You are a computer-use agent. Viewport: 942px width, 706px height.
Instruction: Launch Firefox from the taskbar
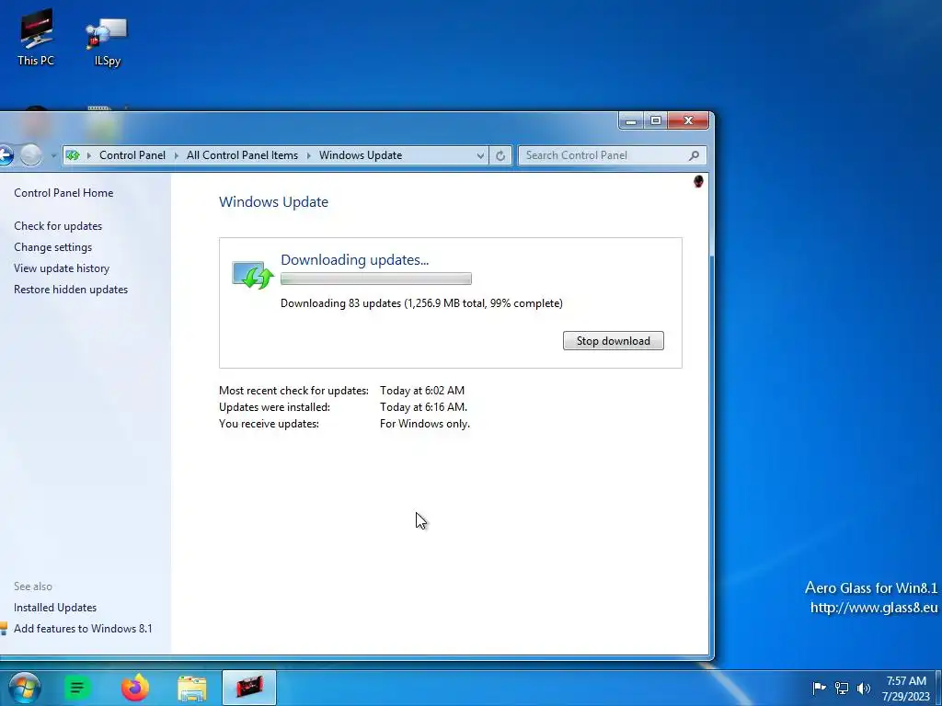pos(135,688)
